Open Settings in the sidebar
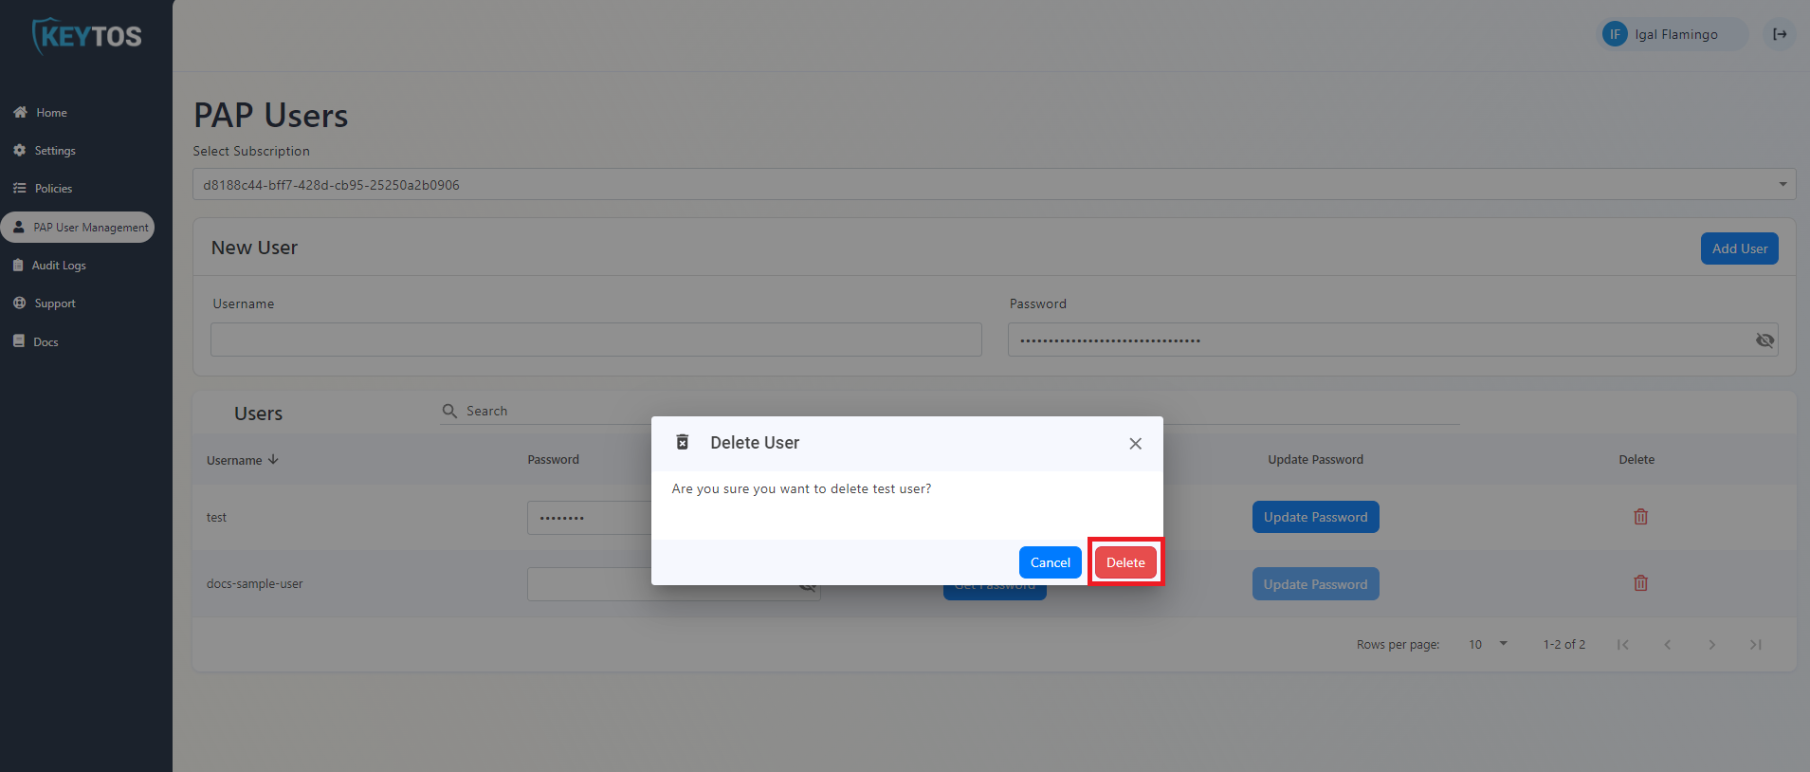Image resolution: width=1810 pixels, height=772 pixels. coord(55,151)
